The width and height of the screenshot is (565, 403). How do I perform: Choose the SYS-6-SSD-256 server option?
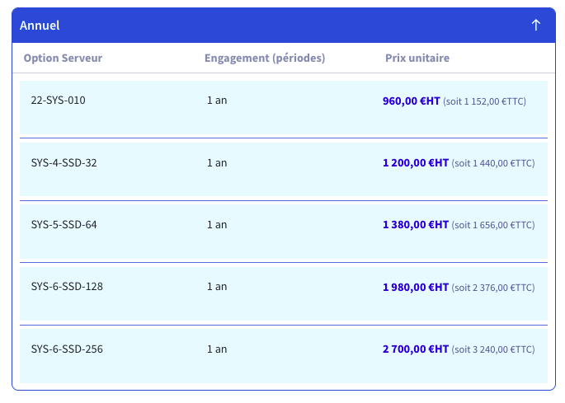[x=67, y=349]
